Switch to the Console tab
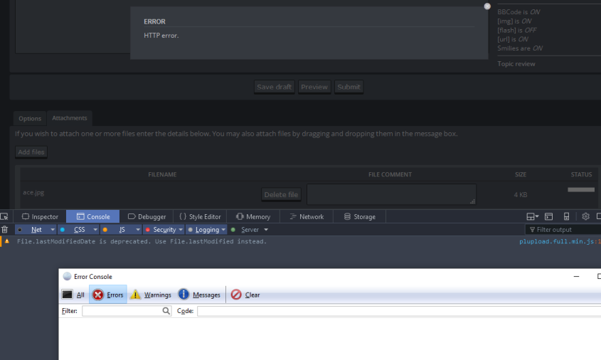 click(92, 216)
